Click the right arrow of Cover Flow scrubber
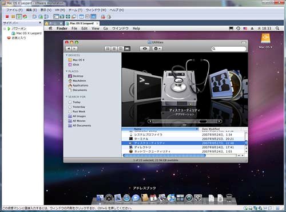 tap(220, 121)
